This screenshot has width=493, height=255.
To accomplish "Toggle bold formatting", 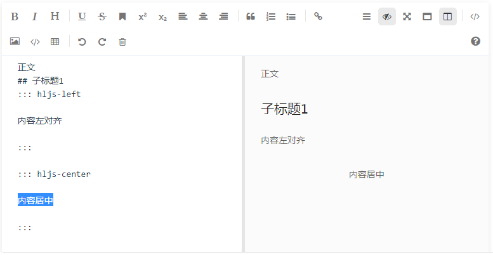I will point(15,16).
